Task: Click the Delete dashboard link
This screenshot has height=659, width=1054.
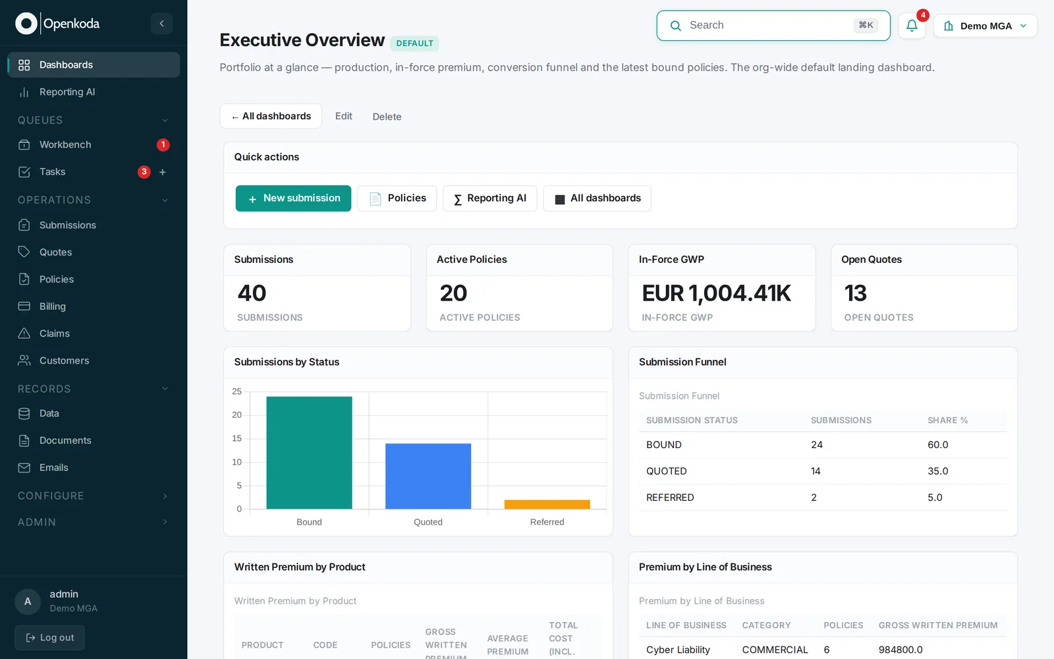Action: click(387, 117)
